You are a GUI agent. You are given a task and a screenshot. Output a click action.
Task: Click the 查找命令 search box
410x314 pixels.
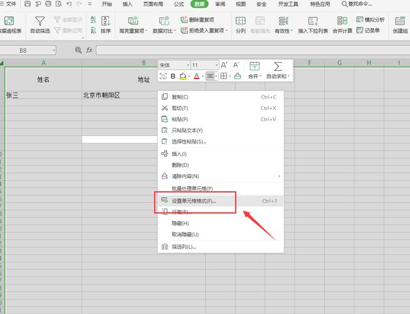pos(357,4)
